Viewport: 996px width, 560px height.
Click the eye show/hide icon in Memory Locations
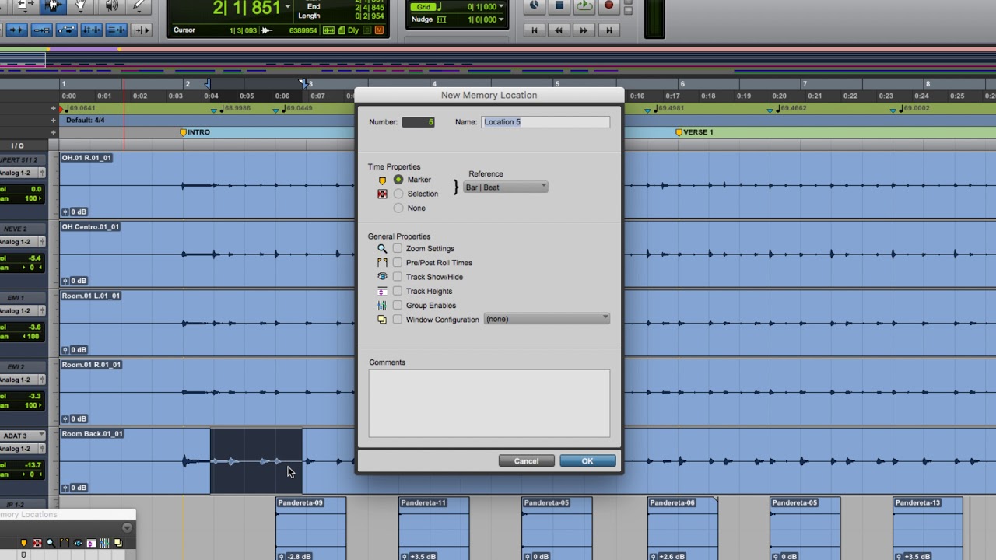tap(78, 543)
